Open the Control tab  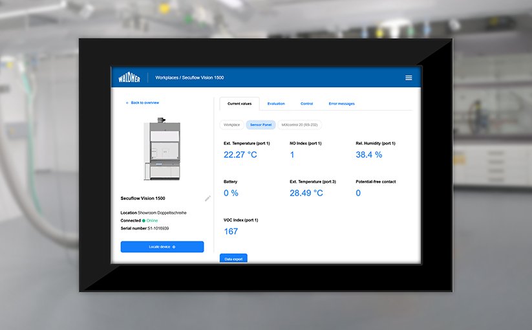pyautogui.click(x=306, y=104)
